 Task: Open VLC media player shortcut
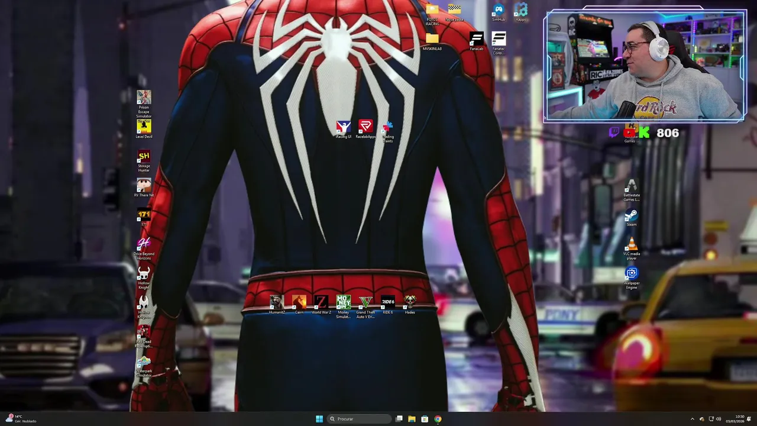click(632, 248)
